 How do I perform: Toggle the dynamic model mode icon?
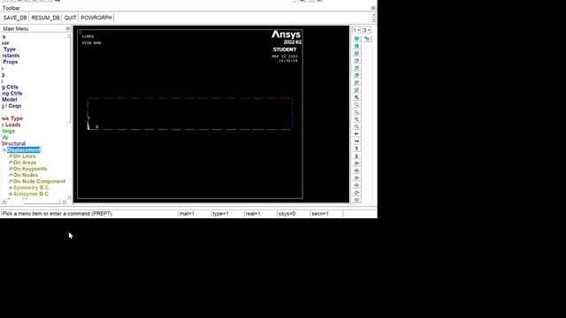[x=367, y=39]
